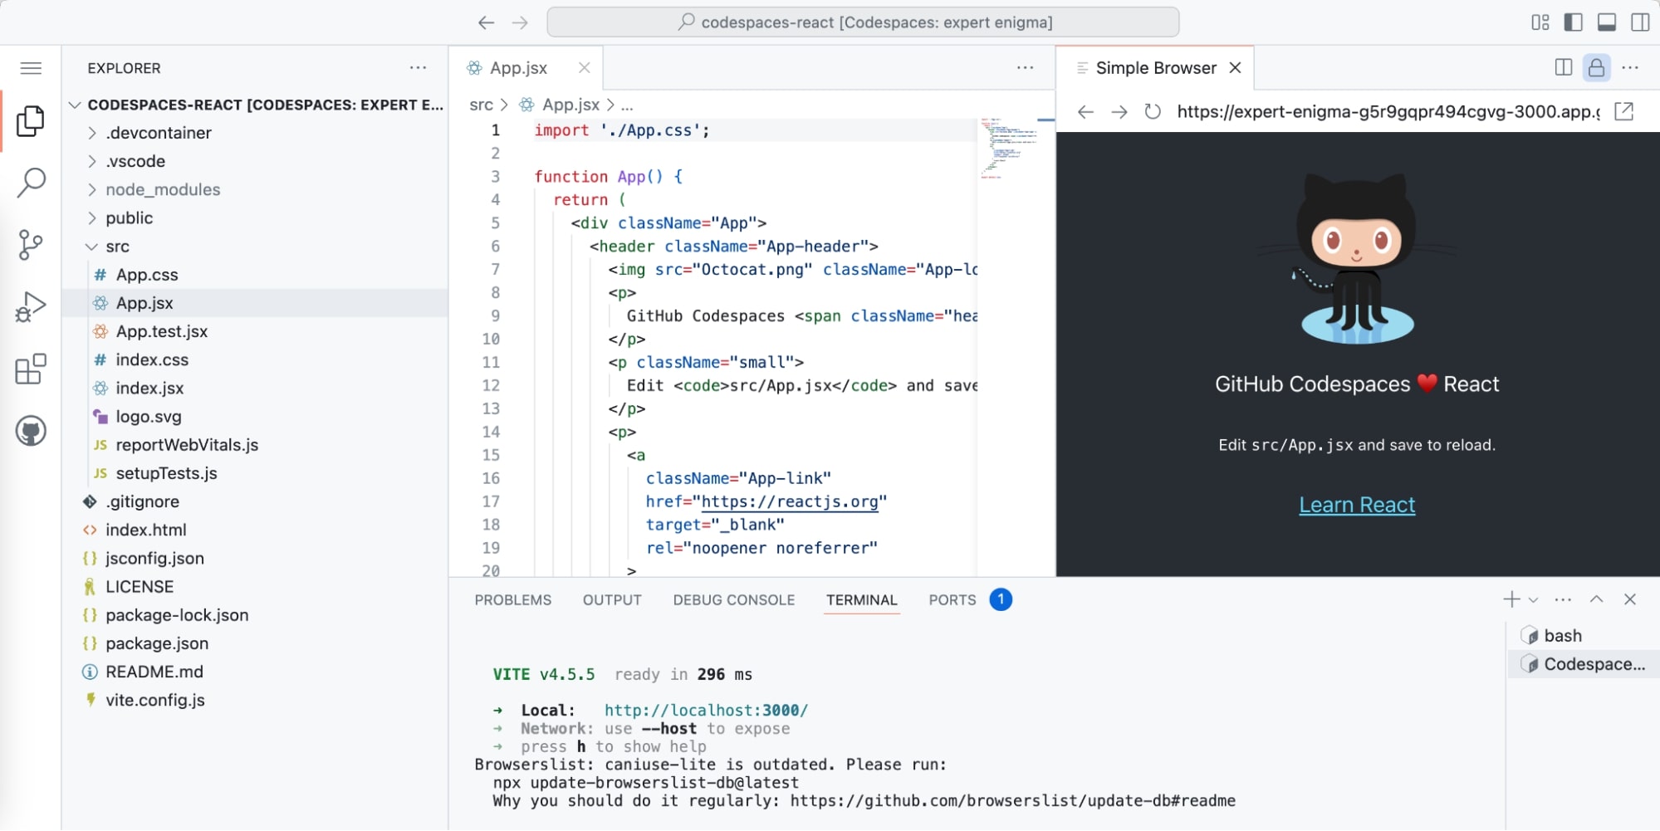Click the hamburger application menu
The image size is (1660, 831).
[x=31, y=68]
